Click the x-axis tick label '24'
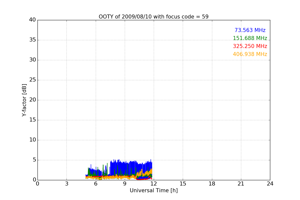Viewport: 300px width, 200px height. (x=270, y=184)
